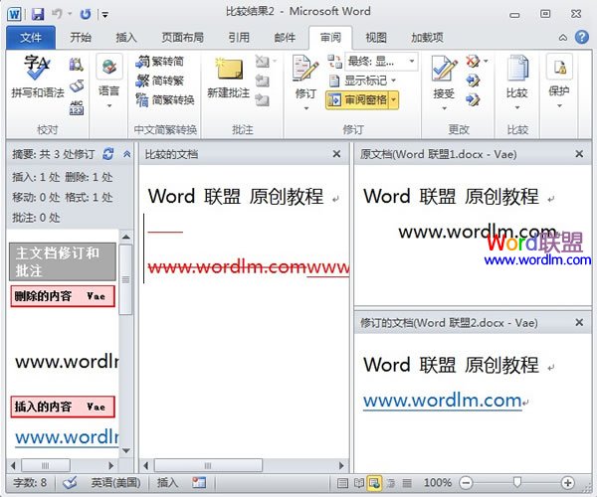Go to Next change icon

tap(473, 100)
